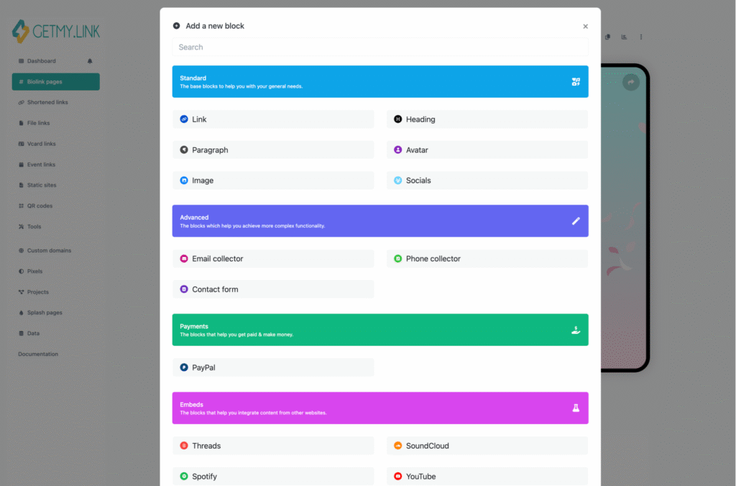
Task: Select the Link block icon
Action: tap(184, 119)
